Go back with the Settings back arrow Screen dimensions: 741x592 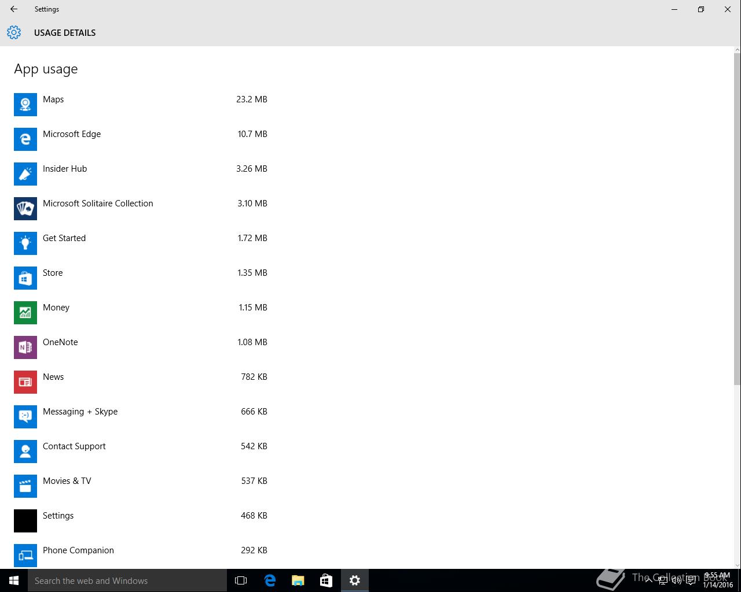pyautogui.click(x=14, y=9)
